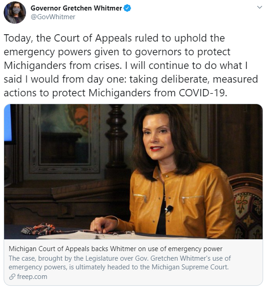This screenshot has height=289, width=264.
Task: Visit the @GovWhitmer handle link
Action: pyautogui.click(x=53, y=17)
